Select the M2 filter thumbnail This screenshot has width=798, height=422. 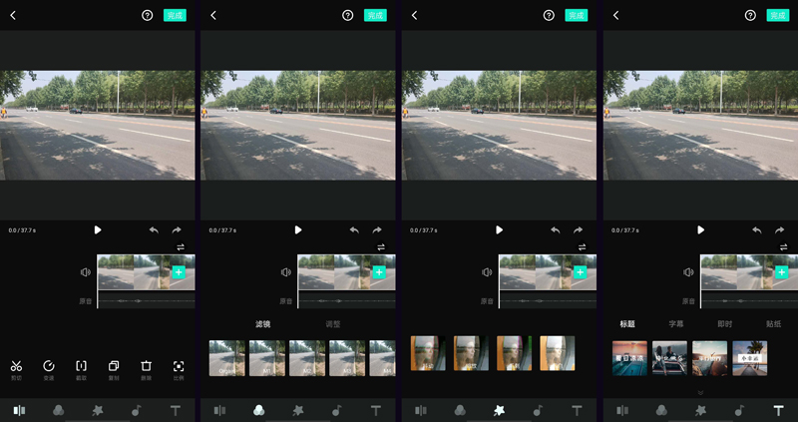[307, 358]
